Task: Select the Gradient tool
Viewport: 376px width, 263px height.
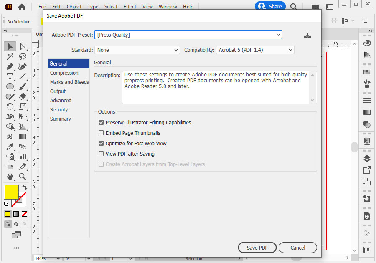Action: [23, 137]
